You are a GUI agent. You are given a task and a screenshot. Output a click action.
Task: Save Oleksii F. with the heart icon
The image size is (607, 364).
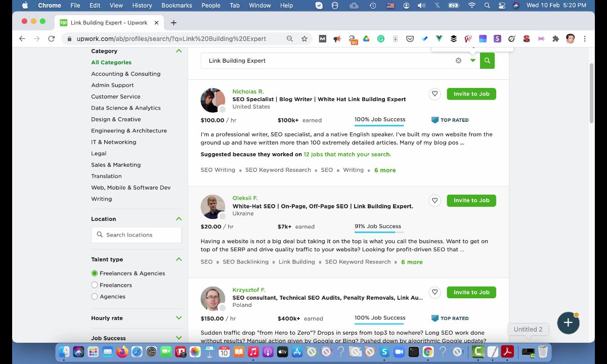[x=435, y=201]
